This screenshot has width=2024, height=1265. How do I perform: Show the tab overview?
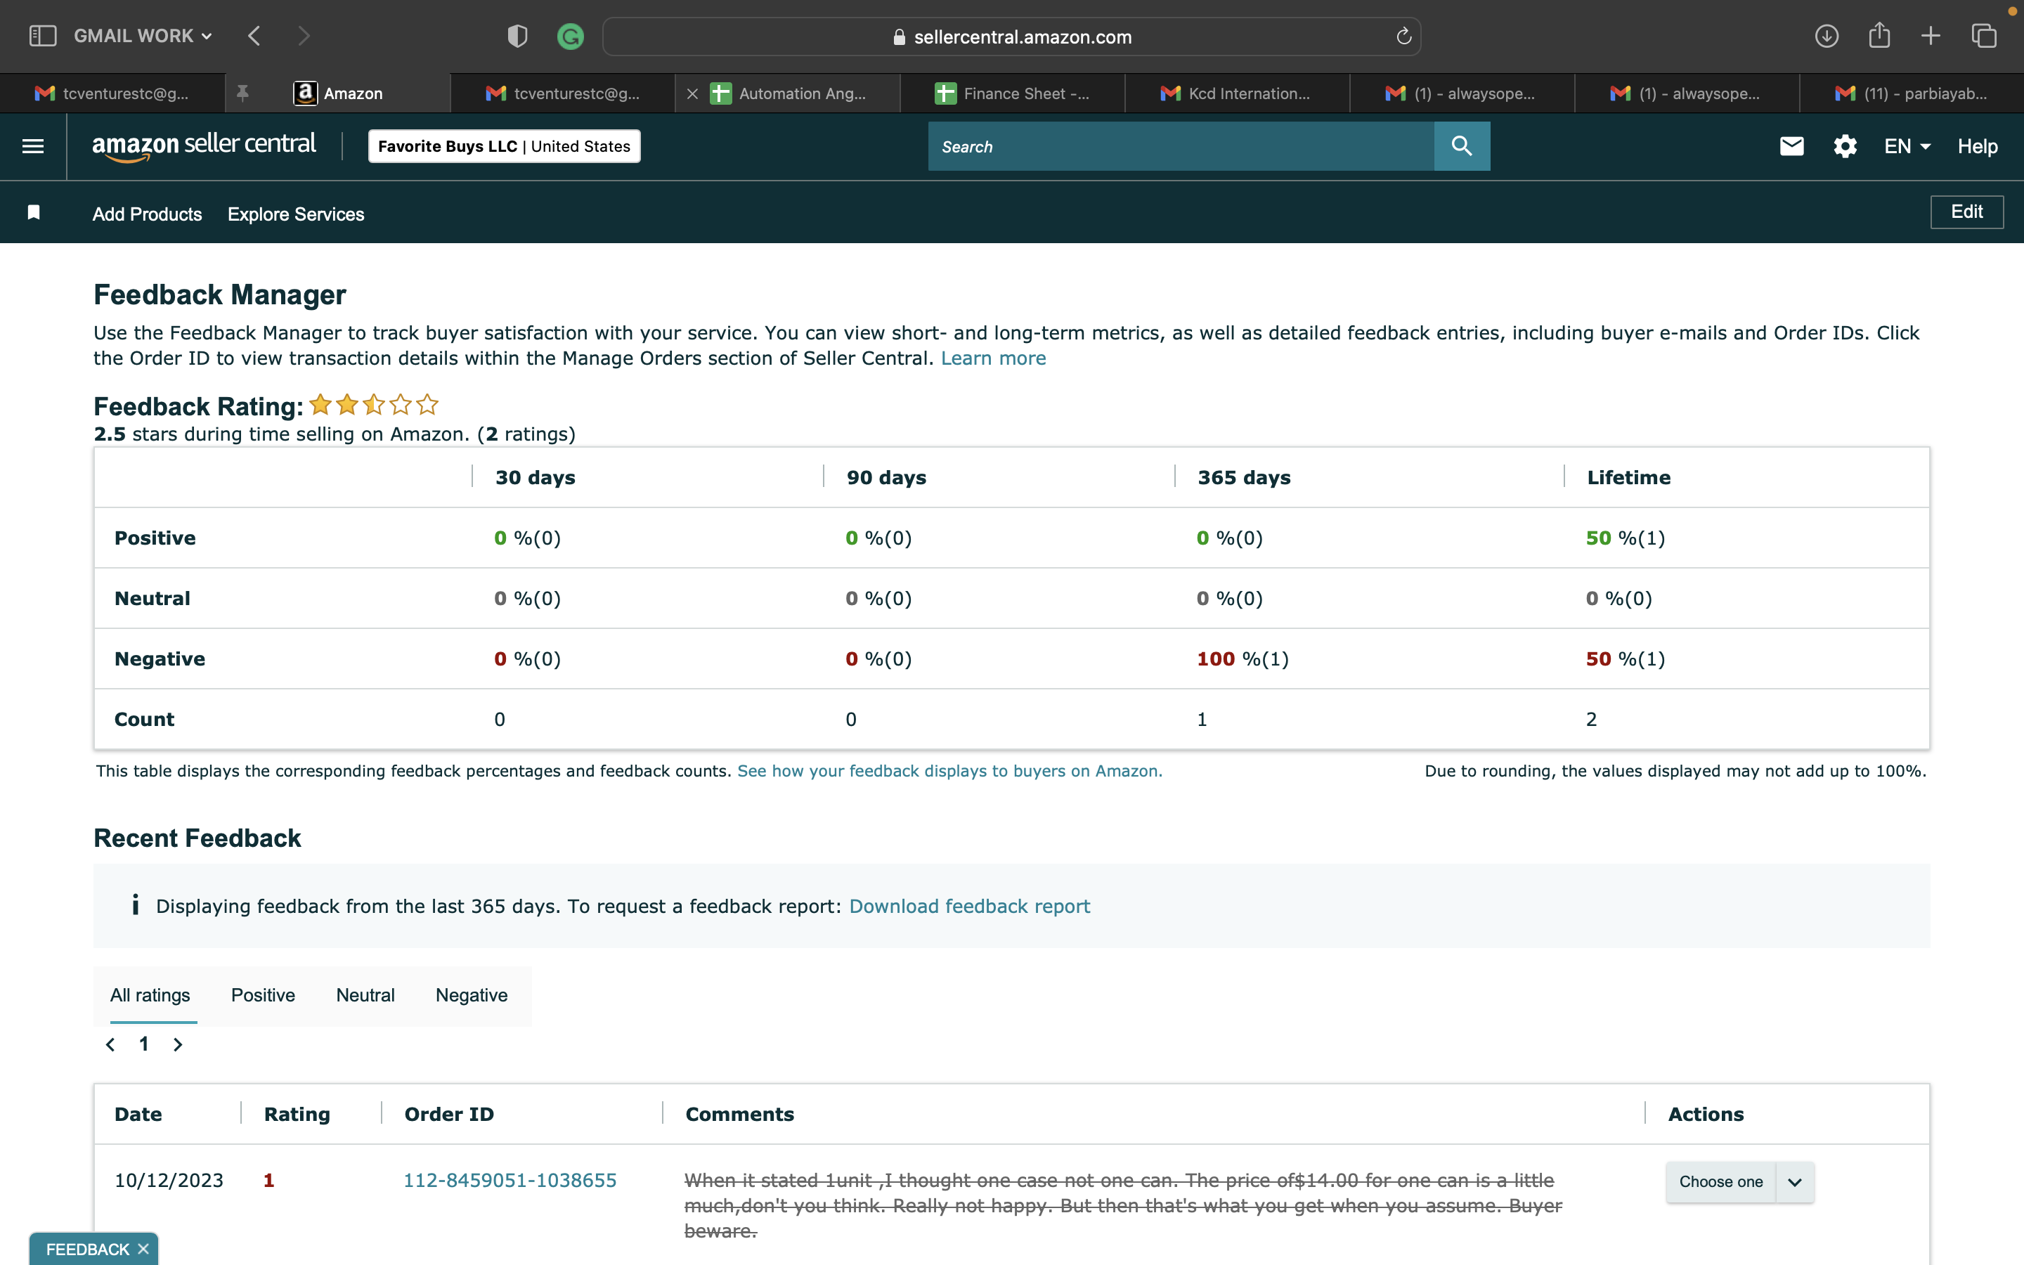[1984, 36]
